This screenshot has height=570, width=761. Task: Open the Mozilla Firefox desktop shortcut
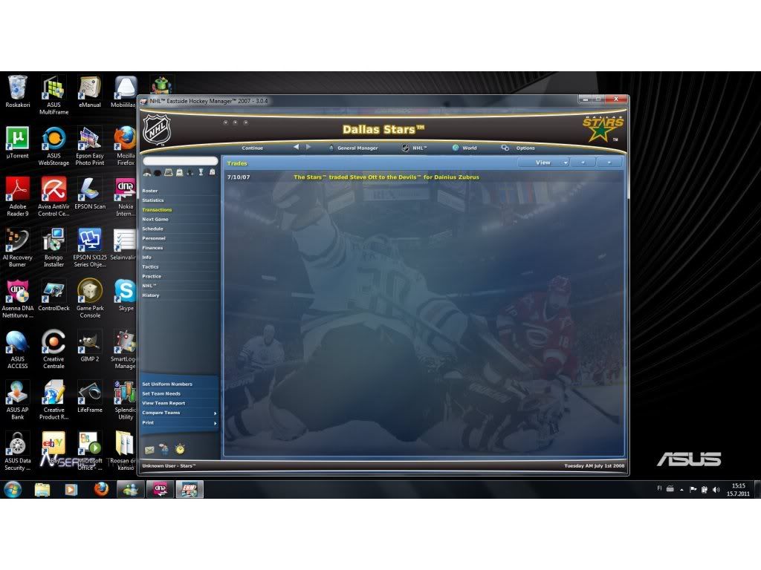(126, 146)
